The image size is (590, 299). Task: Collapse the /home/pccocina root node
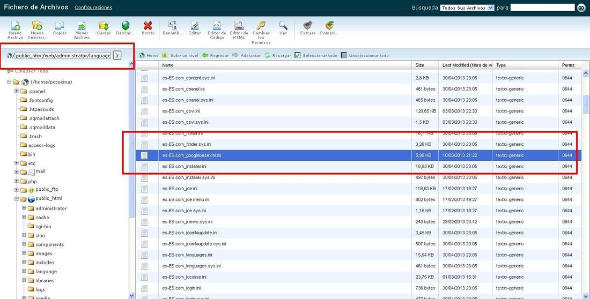point(10,81)
